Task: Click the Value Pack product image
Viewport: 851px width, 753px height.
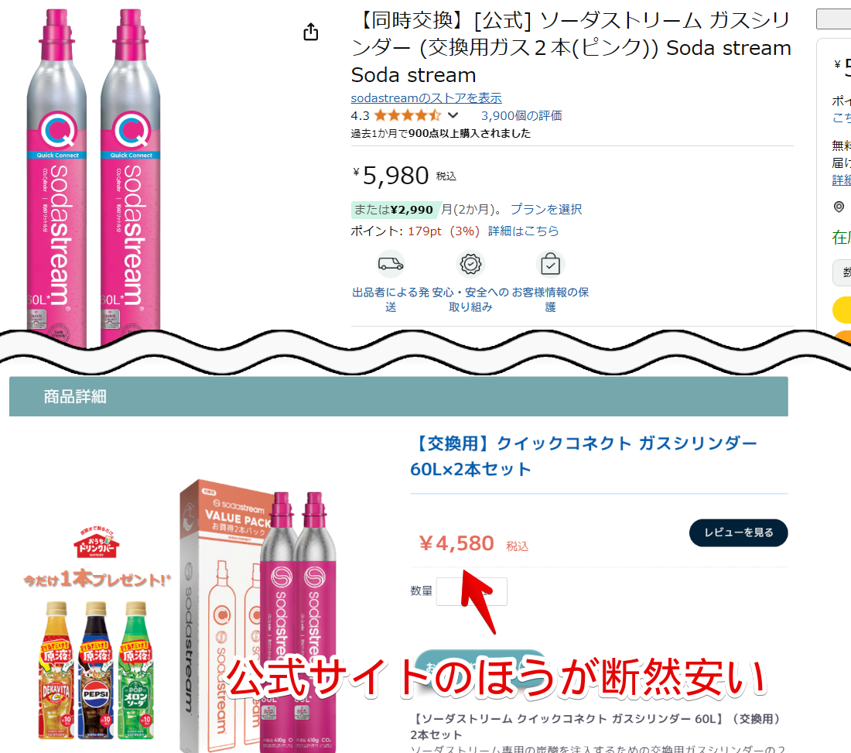Action: 259,616
